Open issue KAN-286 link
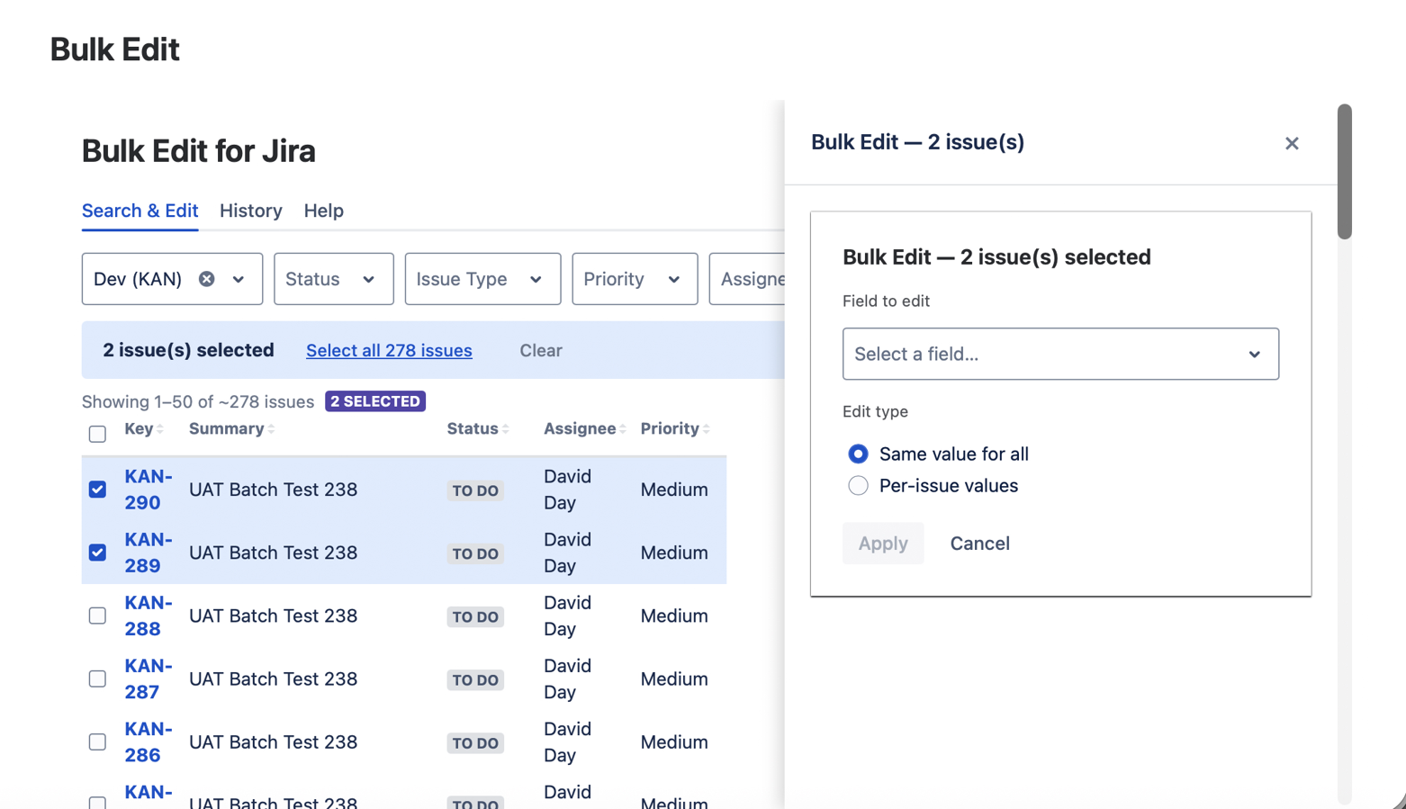 (149, 742)
